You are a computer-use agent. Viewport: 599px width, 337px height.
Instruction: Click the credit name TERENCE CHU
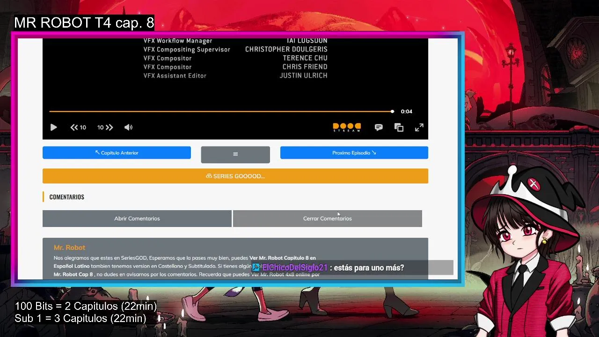[305, 58]
